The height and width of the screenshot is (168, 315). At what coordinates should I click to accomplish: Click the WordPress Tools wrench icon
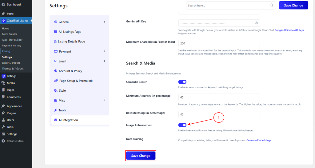3,127
